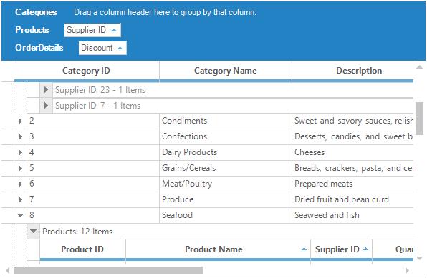Click the Desserts, candies description cell
Viewport: 427px width, 278px height.
353,136
